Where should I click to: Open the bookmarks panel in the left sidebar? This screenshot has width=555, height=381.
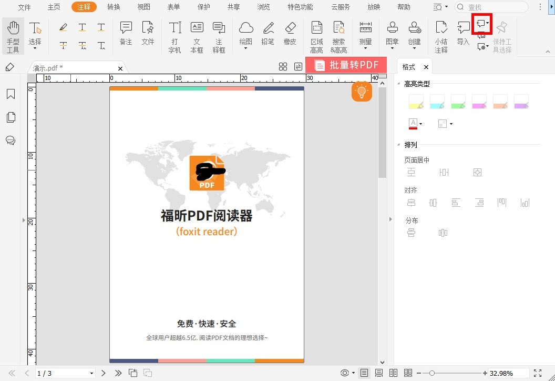pyautogui.click(x=11, y=94)
